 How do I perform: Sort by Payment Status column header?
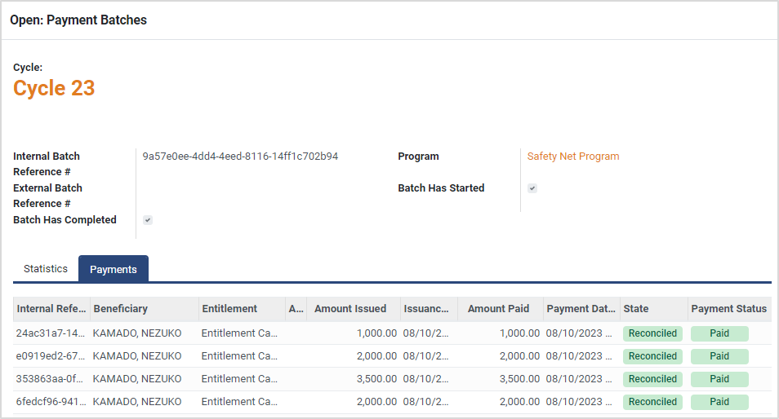click(728, 309)
